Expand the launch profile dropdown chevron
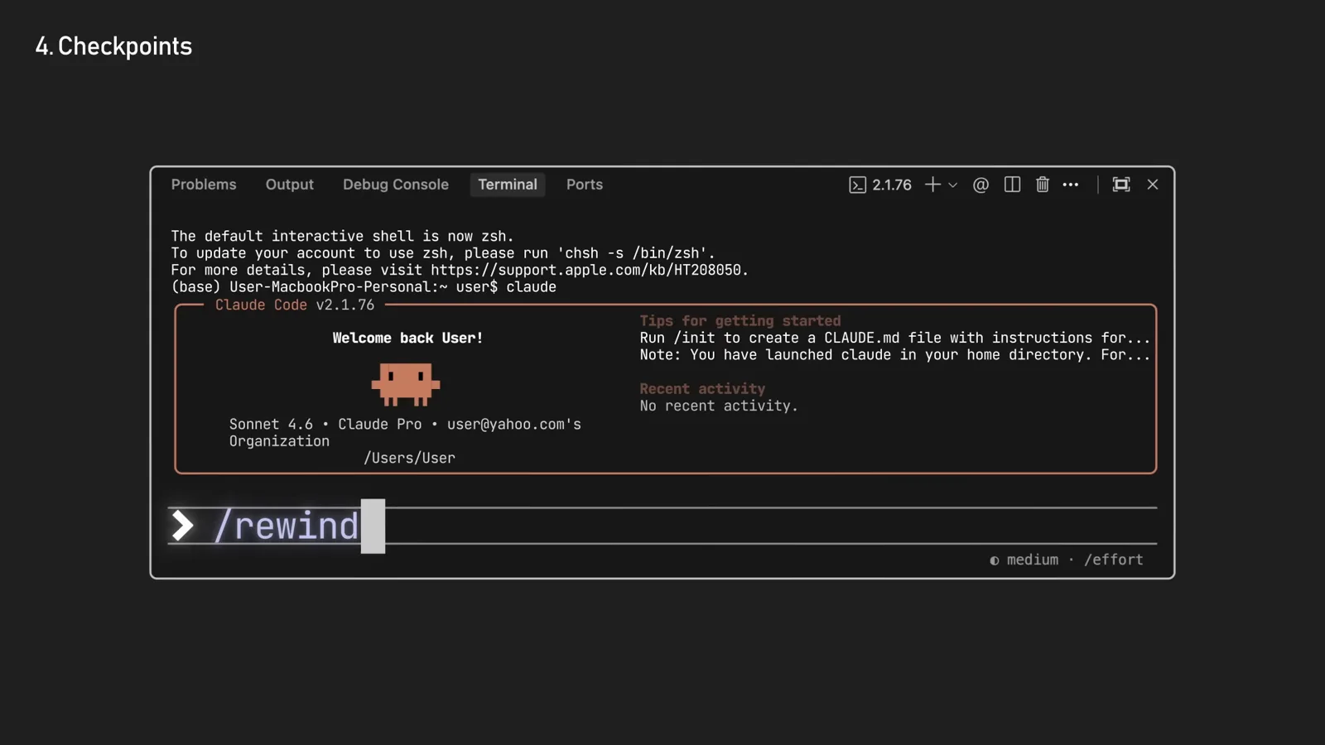 (953, 185)
